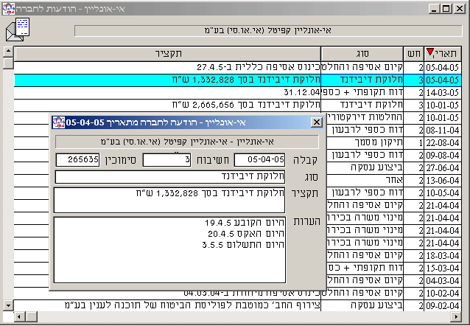The image size is (470, 326).
Task: Select the row dated 09-08-04
Action: click(393, 156)
